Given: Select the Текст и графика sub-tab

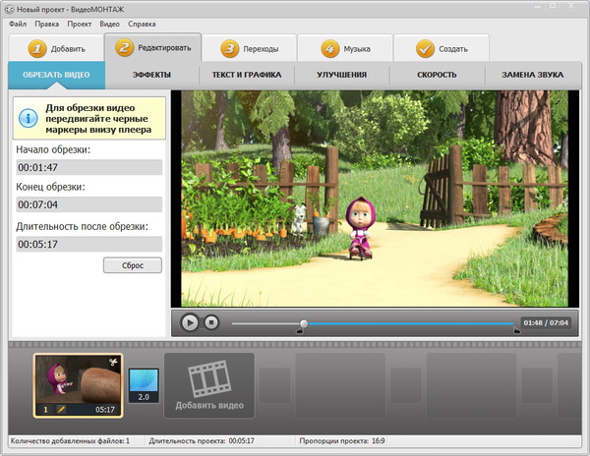Looking at the screenshot, I should [246, 75].
